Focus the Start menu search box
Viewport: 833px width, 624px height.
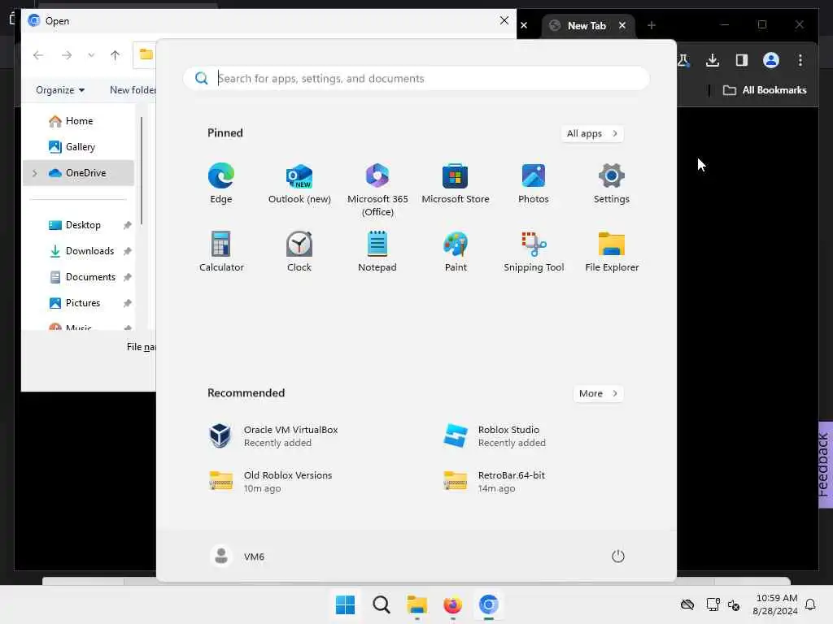click(416, 79)
